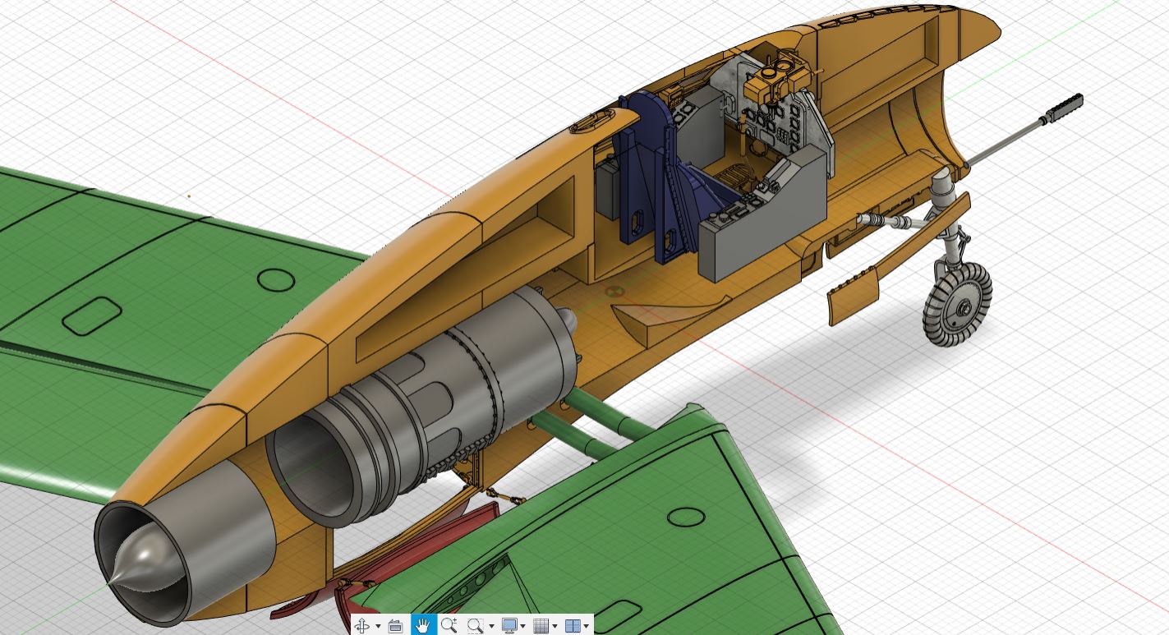Expand the Display Settings dropdown arrow
Viewport: 1169px width, 635px height.
point(523,627)
